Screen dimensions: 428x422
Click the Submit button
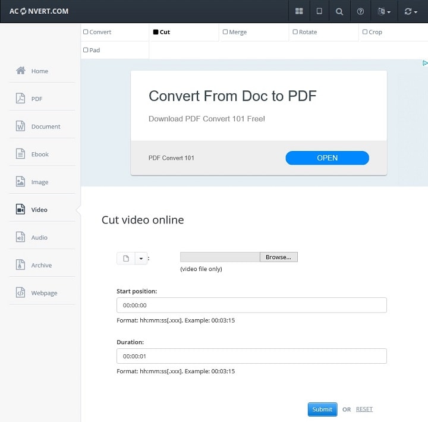tap(322, 409)
